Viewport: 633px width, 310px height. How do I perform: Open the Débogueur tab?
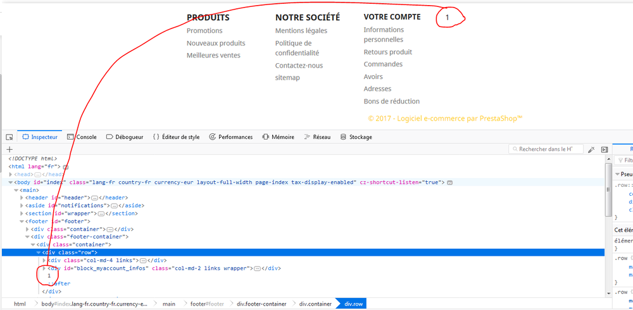(x=125, y=137)
